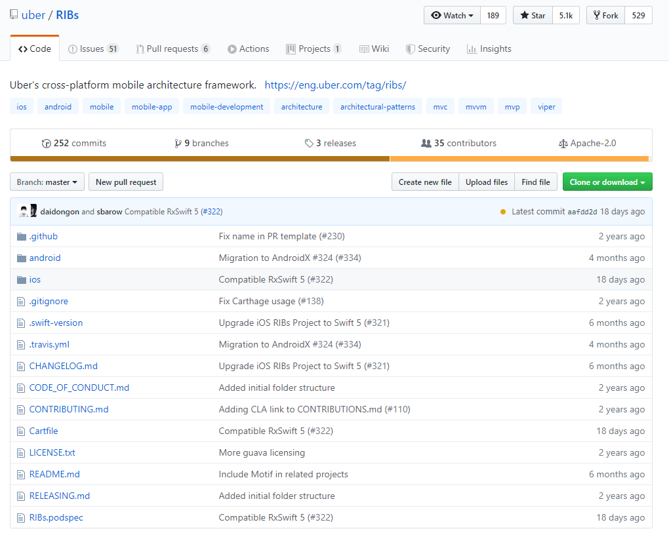Click the README.md file icon
This screenshot has width=669, height=535.
tap(22, 475)
